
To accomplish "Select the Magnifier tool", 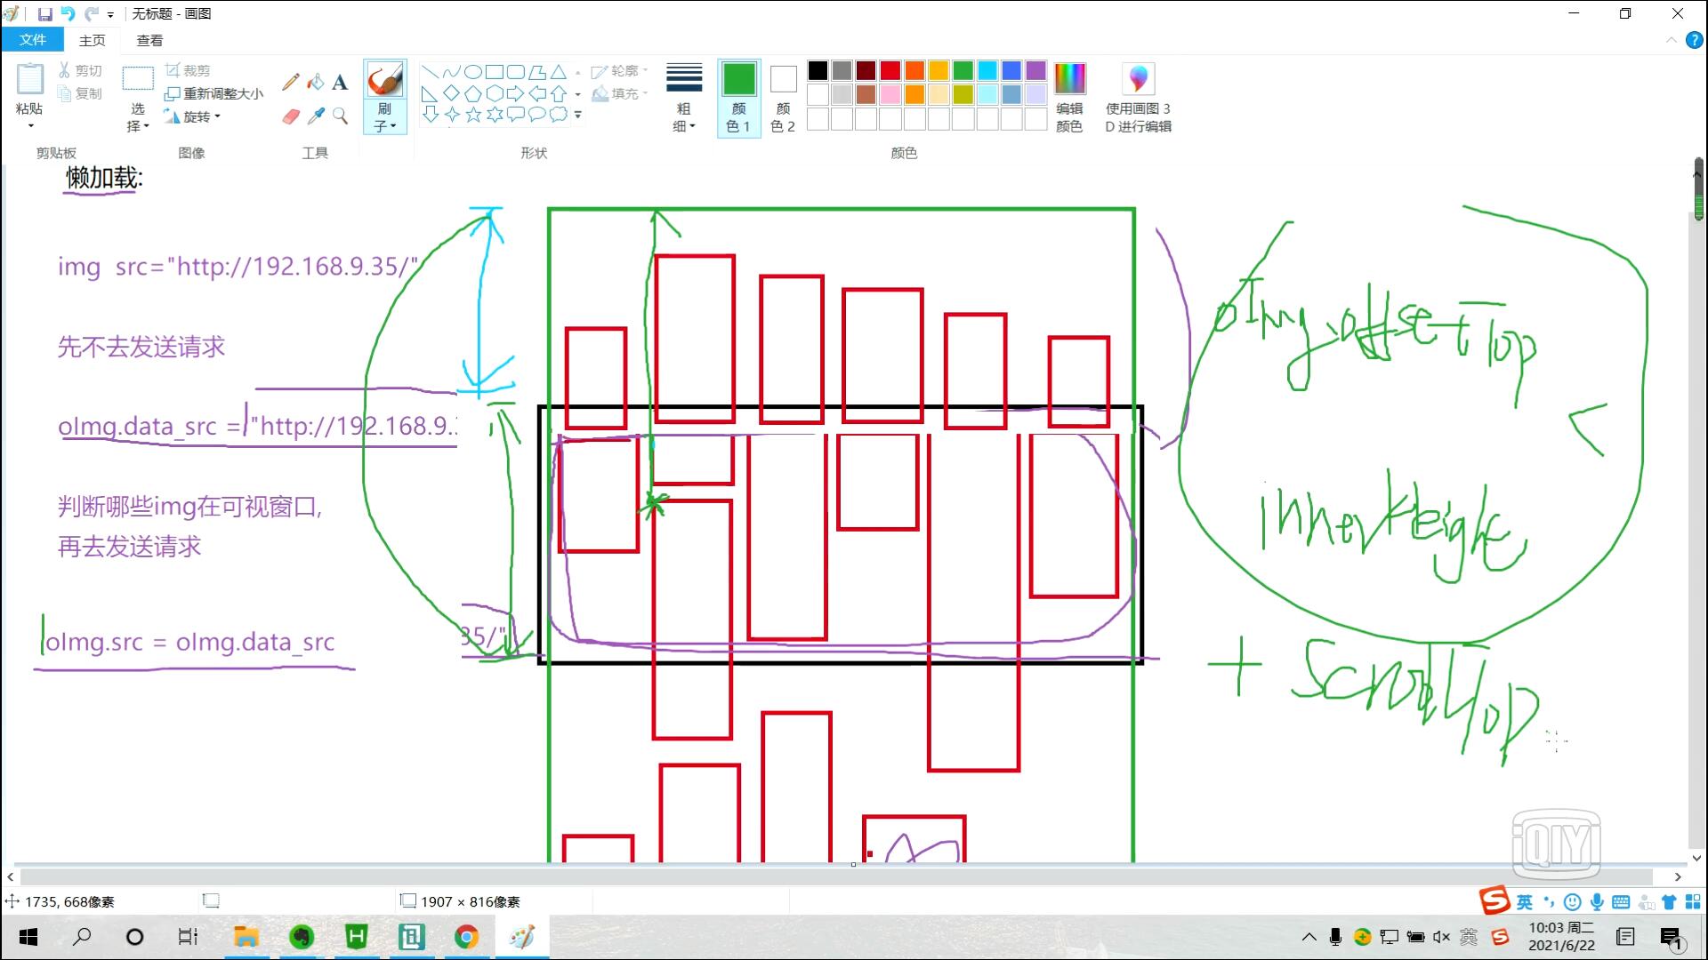I will pos(340,116).
